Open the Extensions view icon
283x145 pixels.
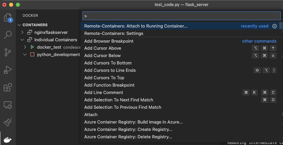(8, 87)
